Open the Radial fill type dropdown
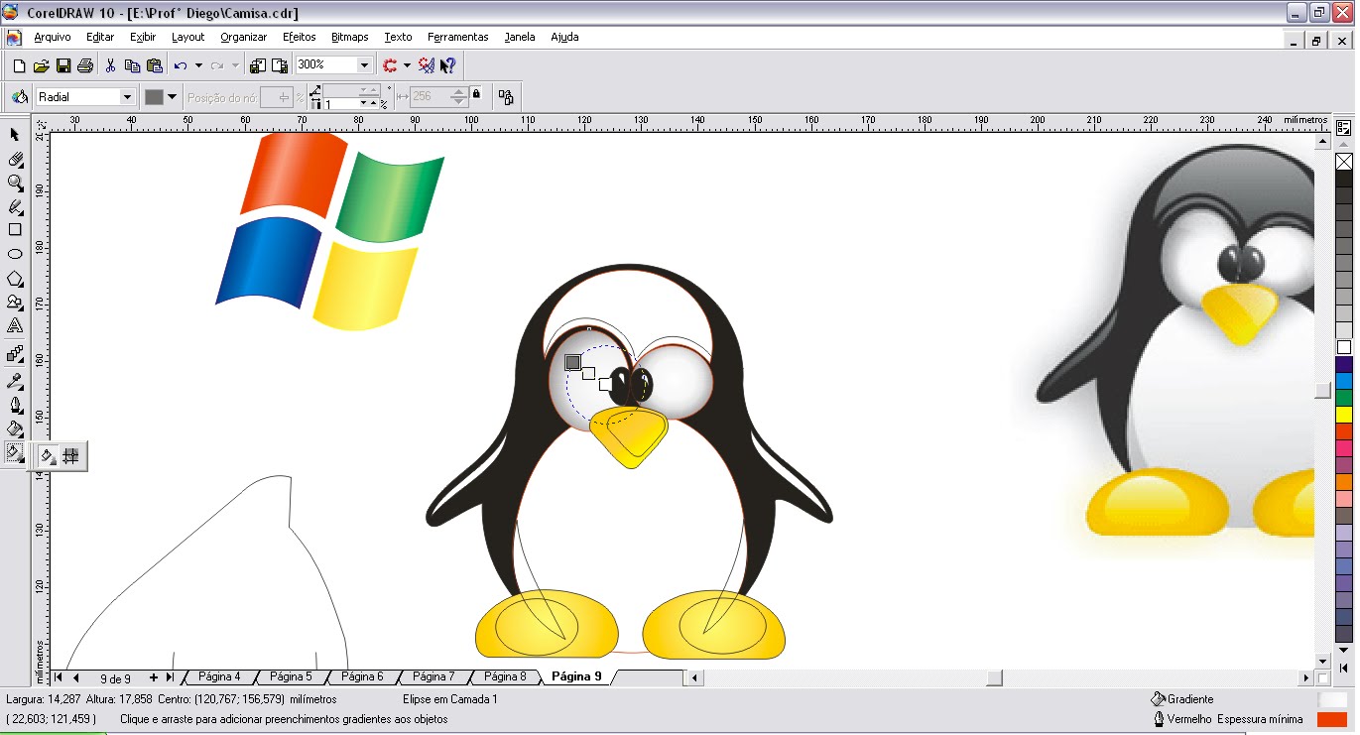 click(x=127, y=97)
